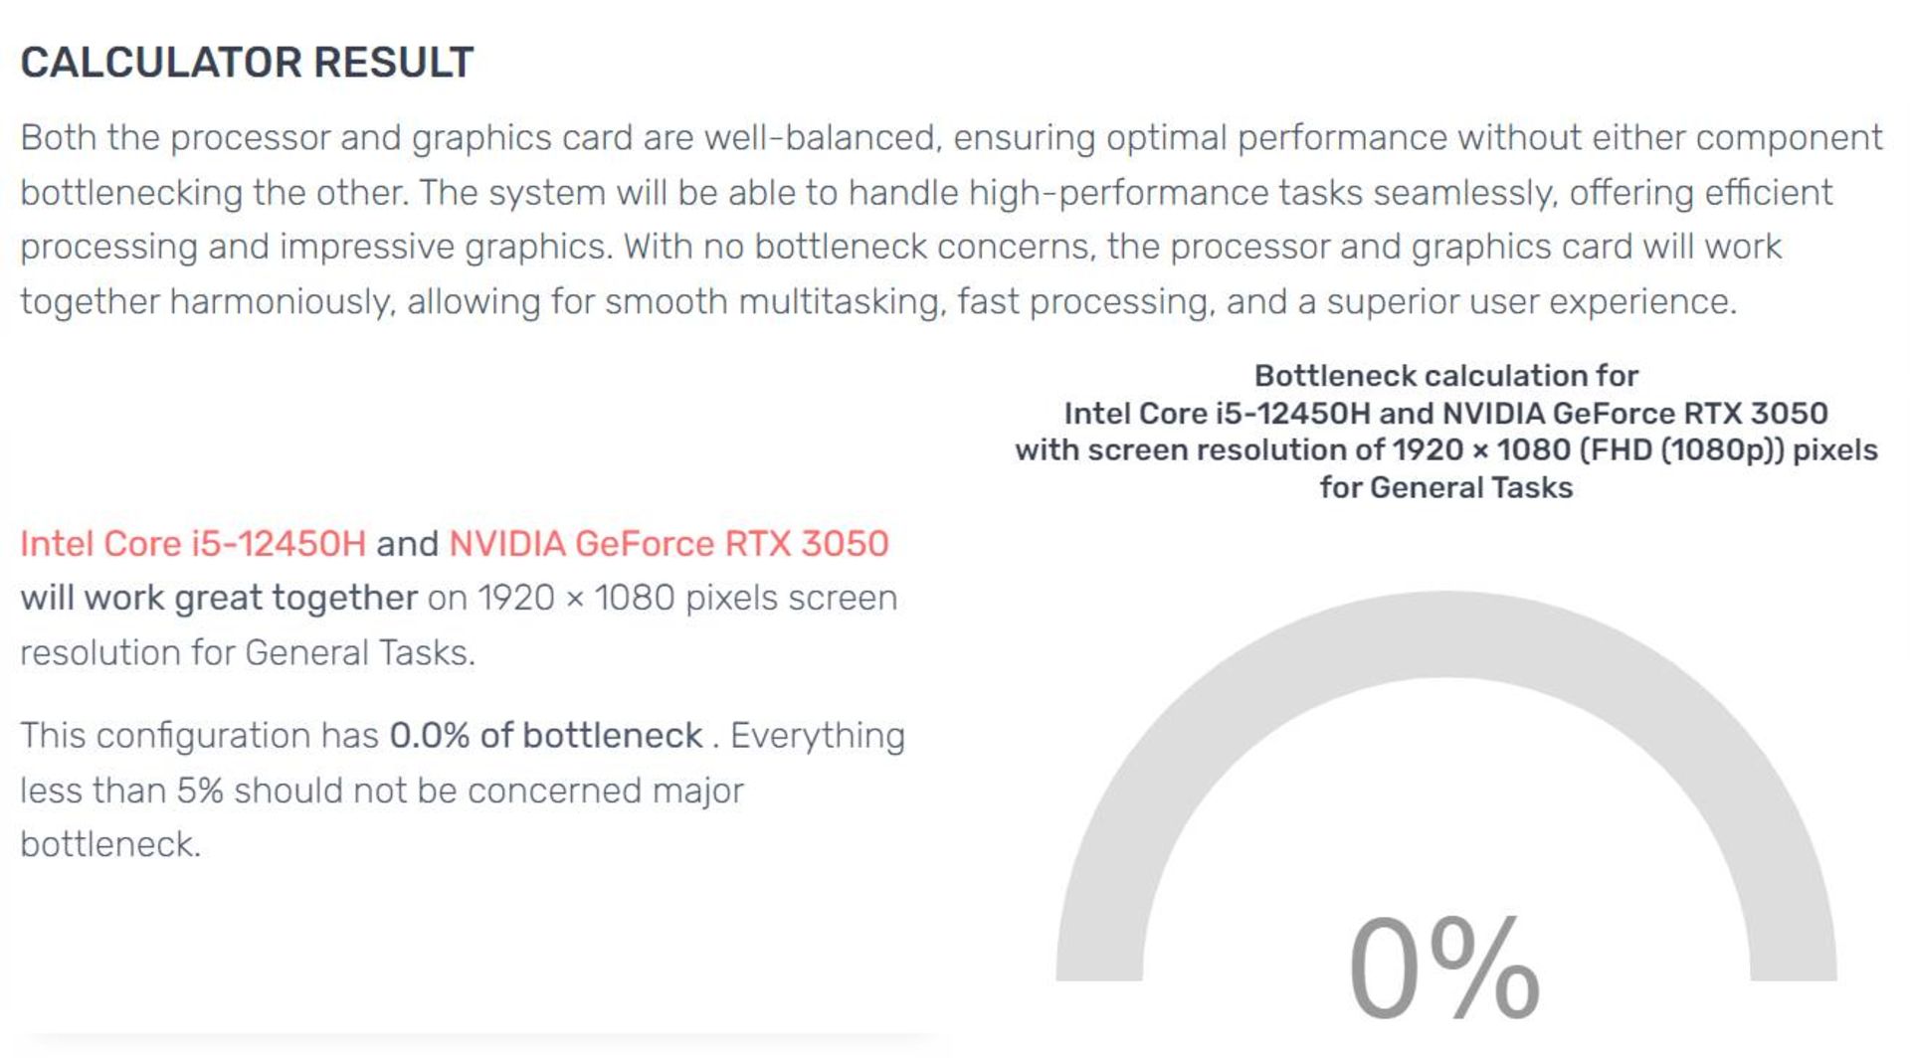1910x1058 pixels.
Task: Click the "bottlenecking the other" paragraph line
Action: [926, 192]
